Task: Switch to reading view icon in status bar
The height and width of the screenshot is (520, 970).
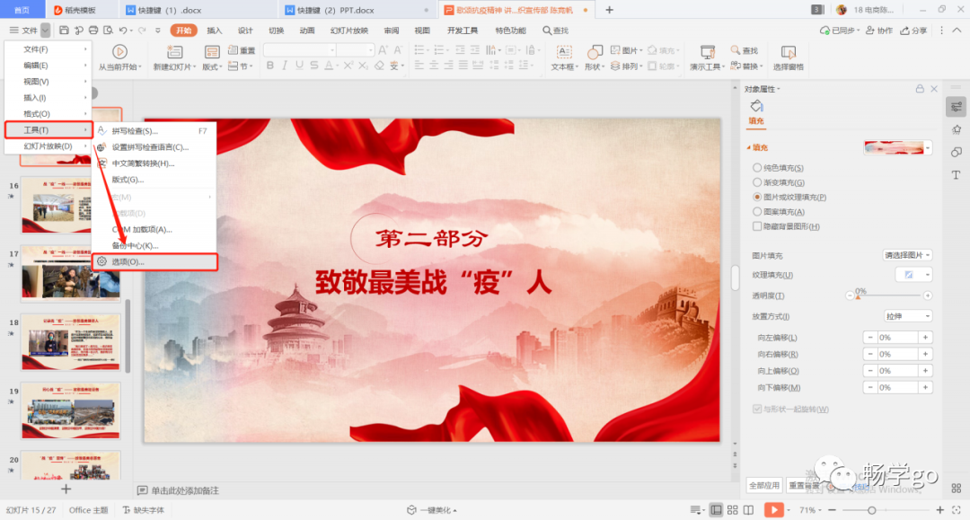Action: pos(748,510)
